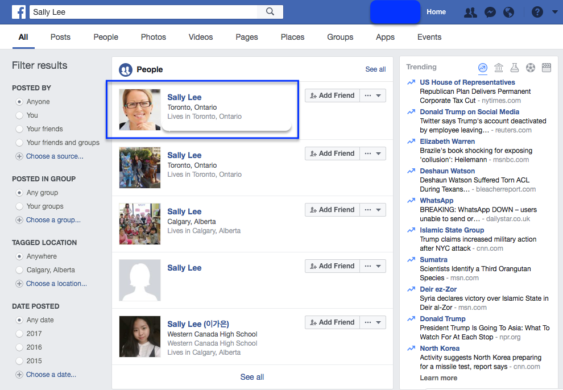563x390 pixels.
Task: Switch to the Posts tab
Action: (x=60, y=37)
